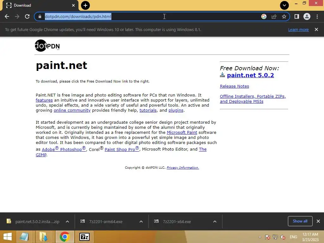324x243 pixels.
Task: Reload the current page
Action: [27, 16]
